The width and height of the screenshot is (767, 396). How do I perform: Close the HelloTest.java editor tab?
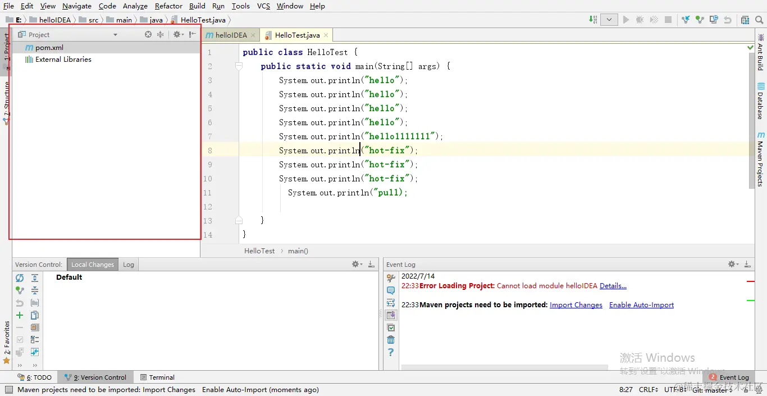(x=326, y=35)
